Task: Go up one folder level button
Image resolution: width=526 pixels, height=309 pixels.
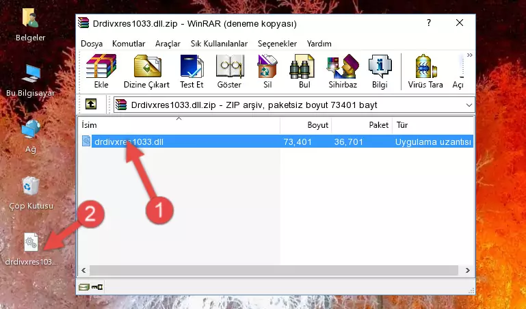Action: 91,104
